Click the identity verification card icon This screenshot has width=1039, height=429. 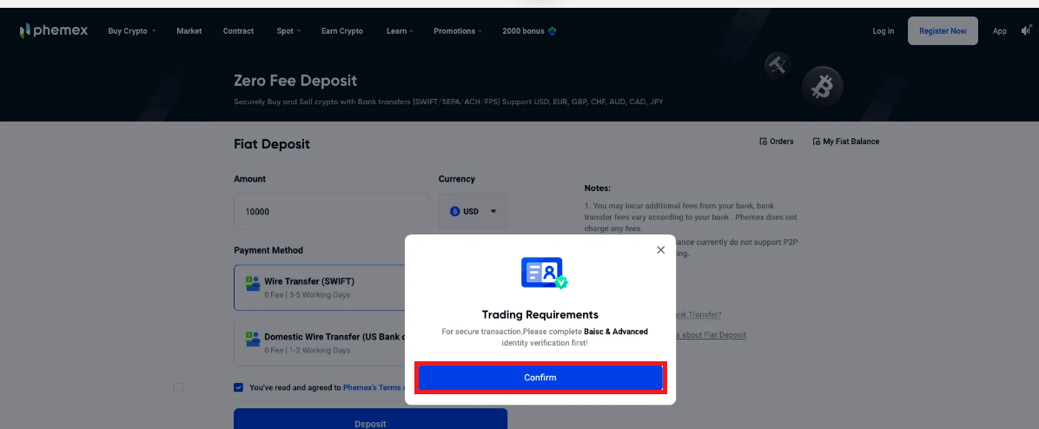544,273
